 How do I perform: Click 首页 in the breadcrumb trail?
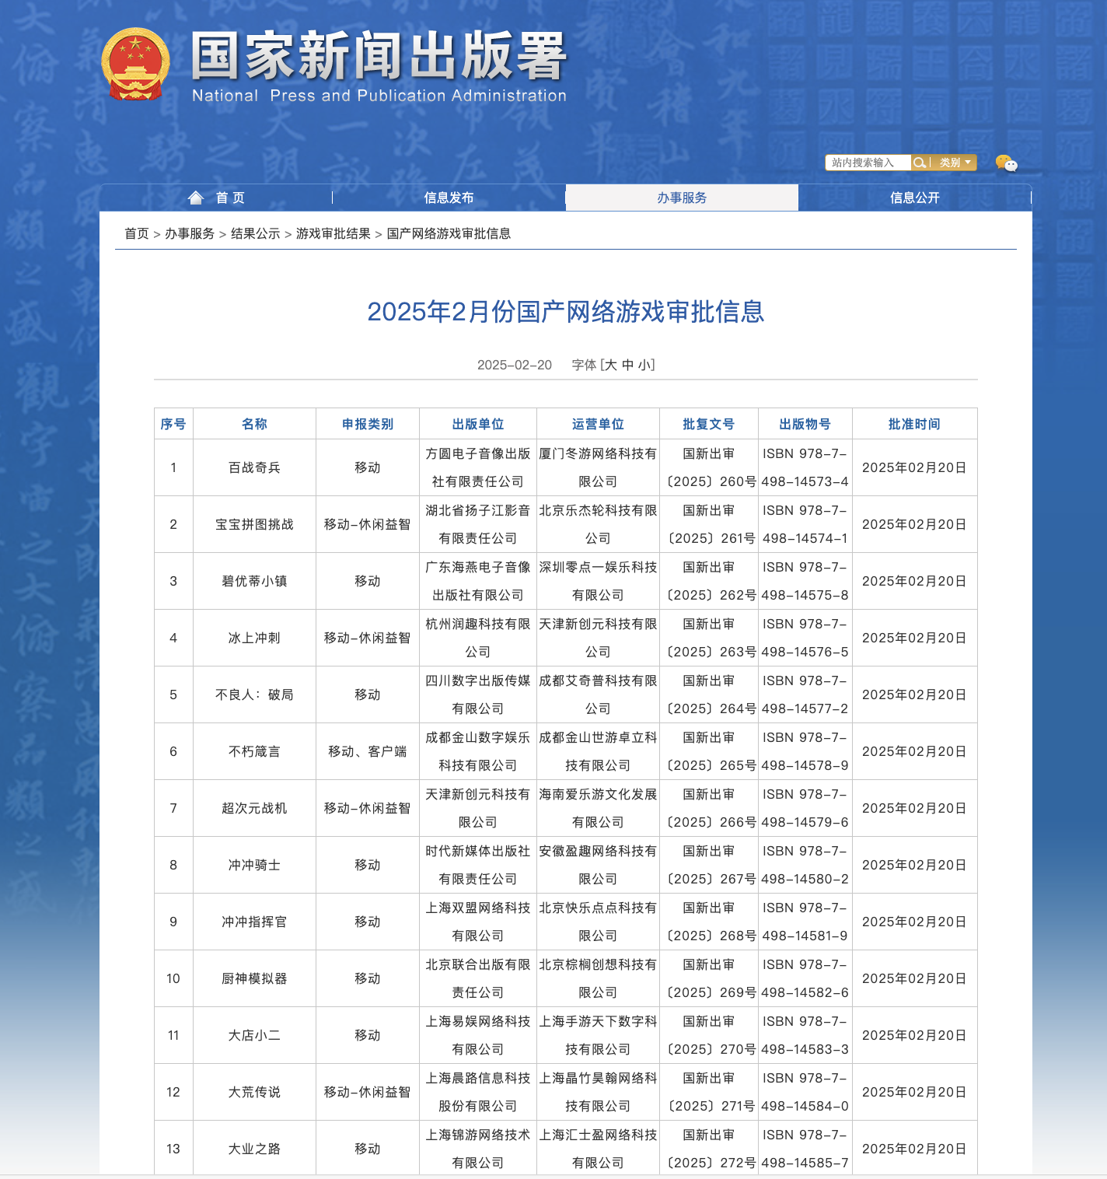[137, 233]
